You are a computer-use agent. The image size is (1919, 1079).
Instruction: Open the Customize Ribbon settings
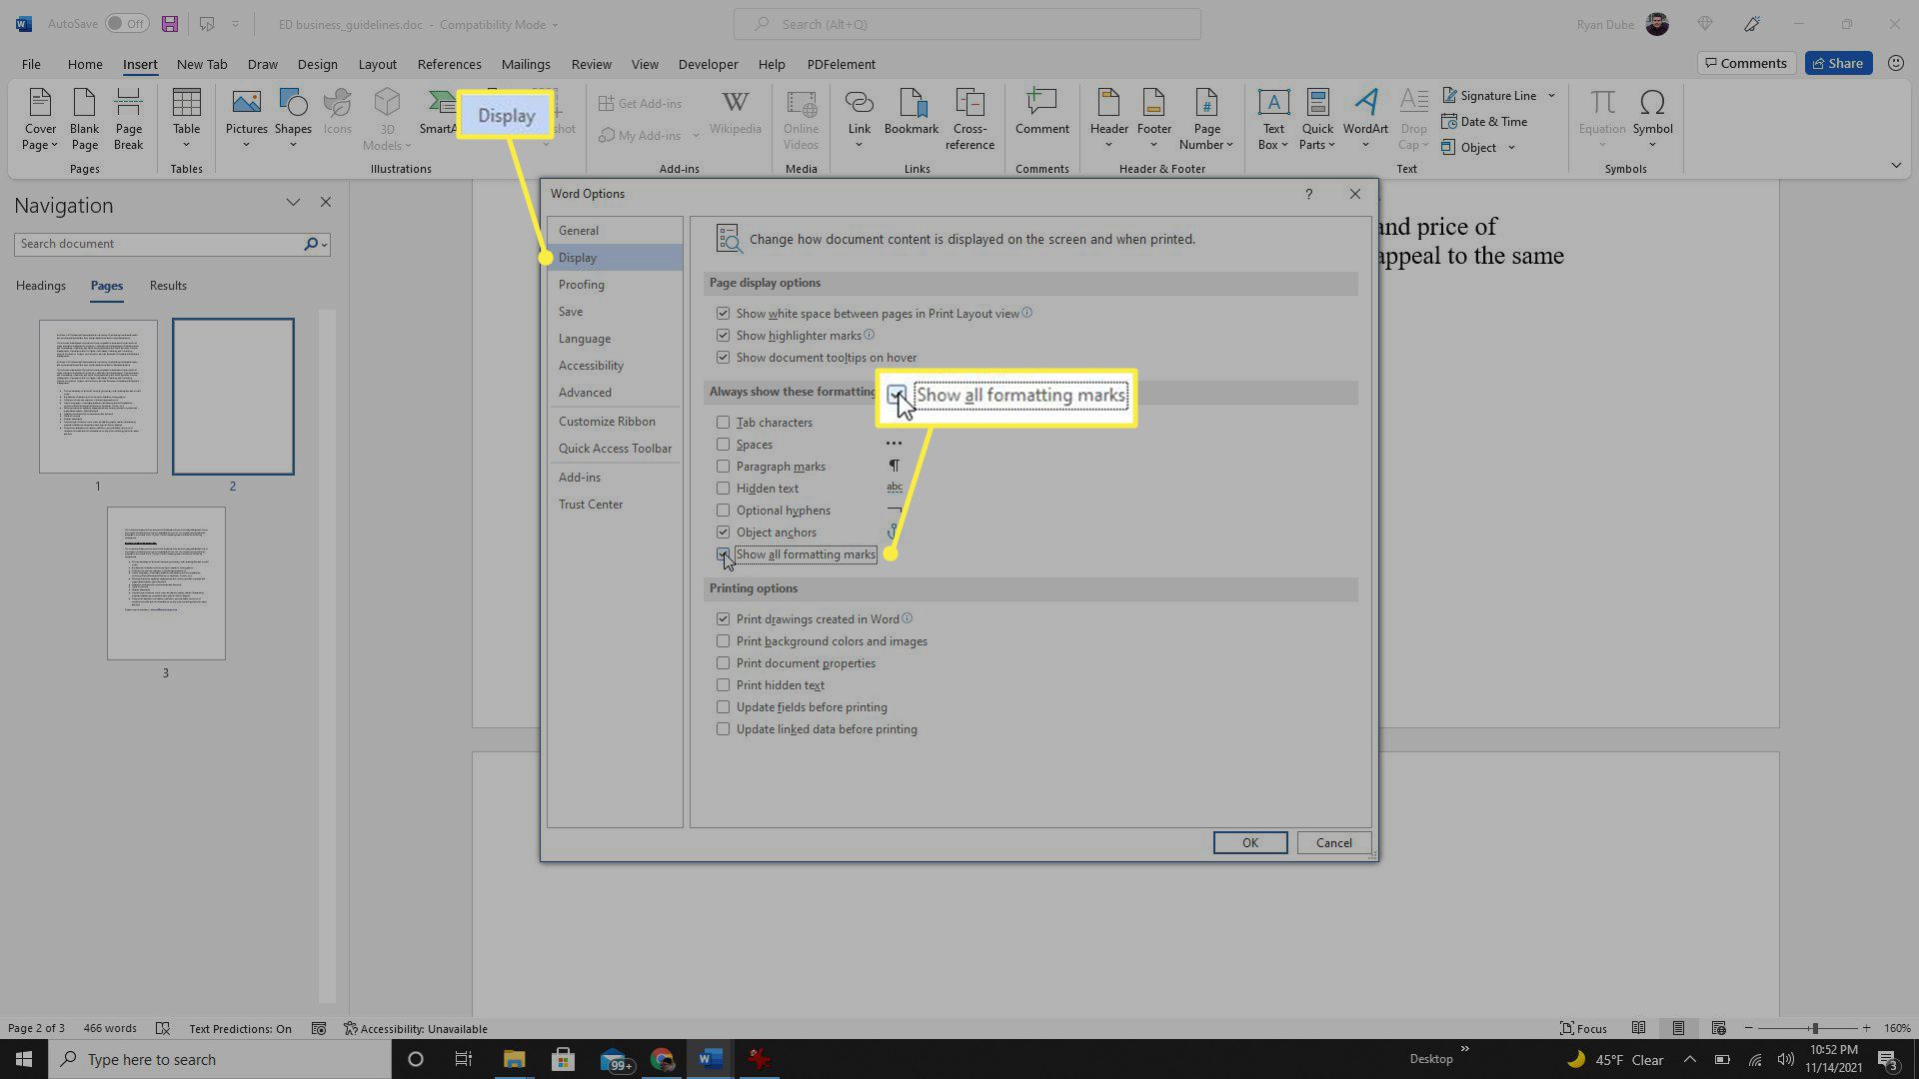pos(607,421)
